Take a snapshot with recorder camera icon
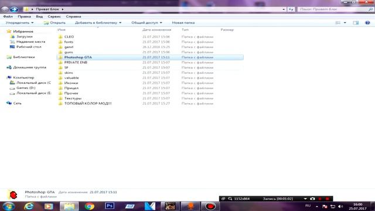This screenshot has width=375, height=211. [x=312, y=199]
